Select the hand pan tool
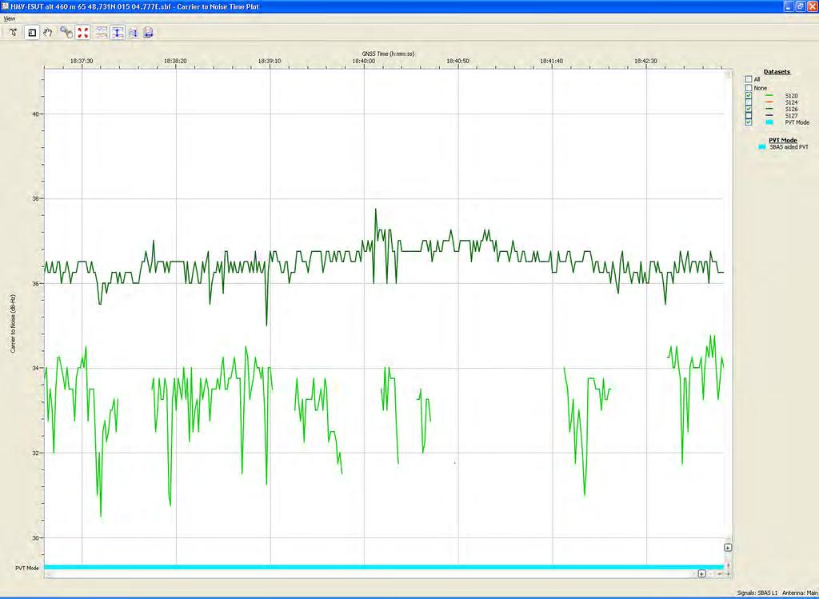This screenshot has height=599, width=819. coord(48,32)
